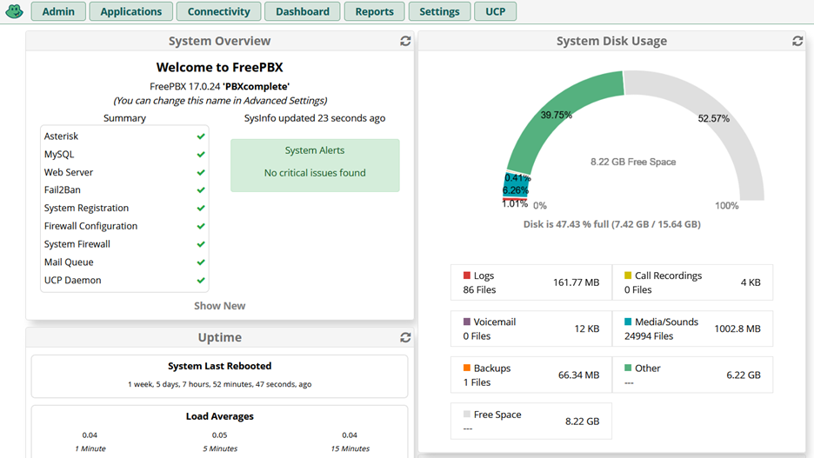Click the 15 Minutes load average value
The image size is (814, 458).
click(350, 435)
